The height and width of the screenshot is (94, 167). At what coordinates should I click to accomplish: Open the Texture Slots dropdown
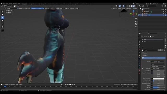coord(121,8)
